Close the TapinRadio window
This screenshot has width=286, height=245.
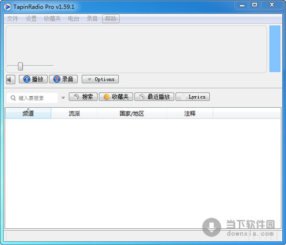pyautogui.click(x=272, y=5)
